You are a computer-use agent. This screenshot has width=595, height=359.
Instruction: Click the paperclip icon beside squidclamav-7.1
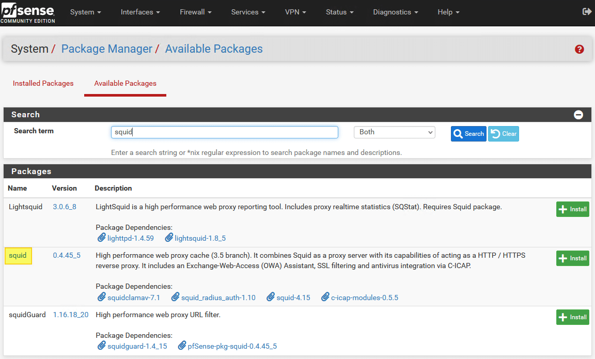[x=101, y=297]
